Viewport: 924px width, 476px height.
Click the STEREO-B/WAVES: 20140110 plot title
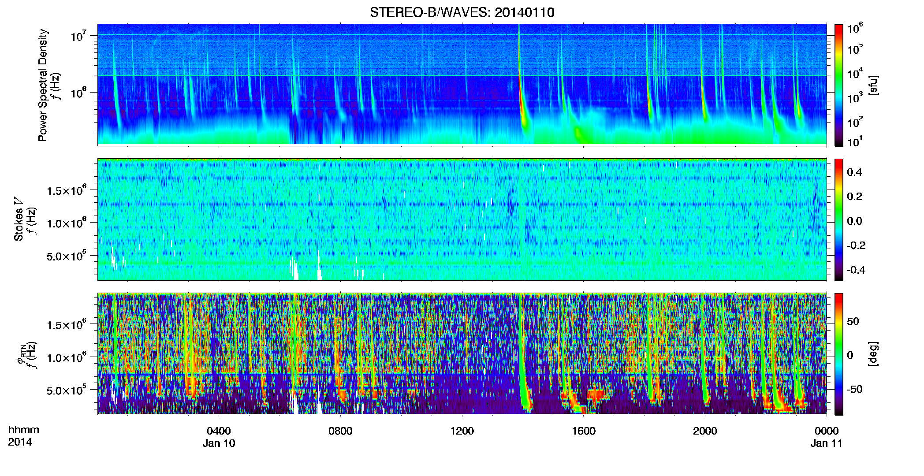pos(462,12)
